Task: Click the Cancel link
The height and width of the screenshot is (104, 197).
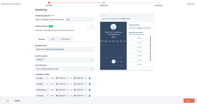Action: click(x=17, y=101)
